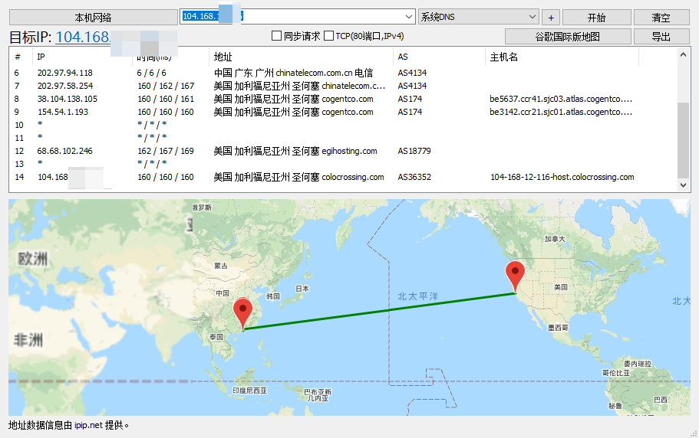Select hop row with IP 38.104.138.105

pyautogui.click(x=342, y=99)
